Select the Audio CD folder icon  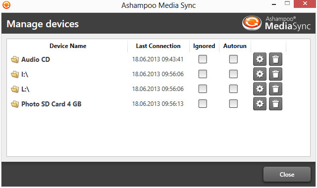pos(15,59)
